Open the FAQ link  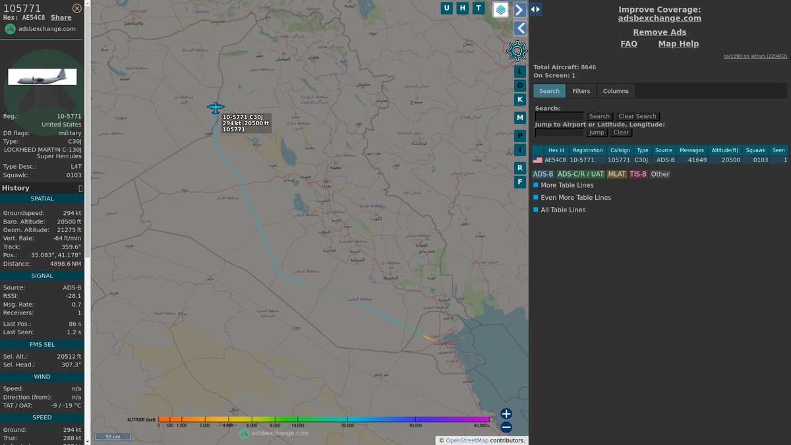coord(629,44)
